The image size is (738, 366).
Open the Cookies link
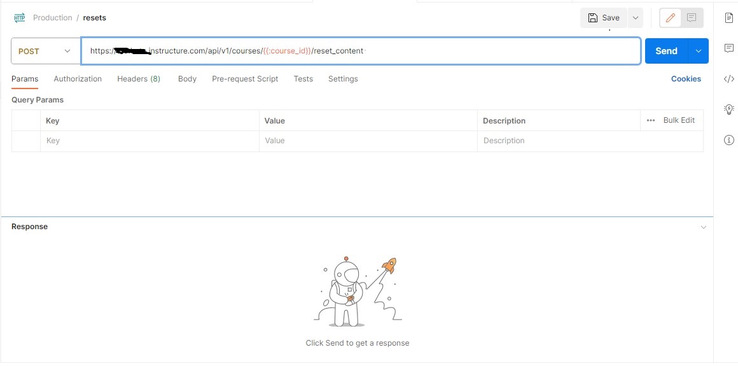686,79
